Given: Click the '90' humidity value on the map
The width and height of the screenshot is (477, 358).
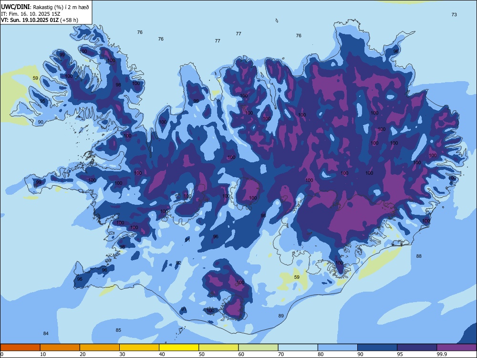Looking at the screenshot, I should tap(41, 122).
